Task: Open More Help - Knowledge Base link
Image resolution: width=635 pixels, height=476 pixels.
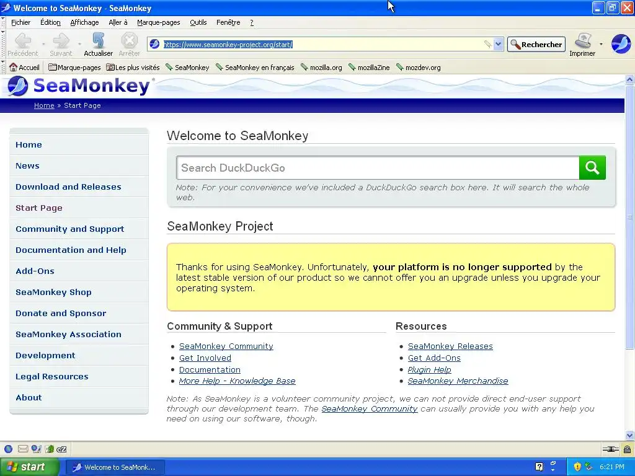Action: 237,381
